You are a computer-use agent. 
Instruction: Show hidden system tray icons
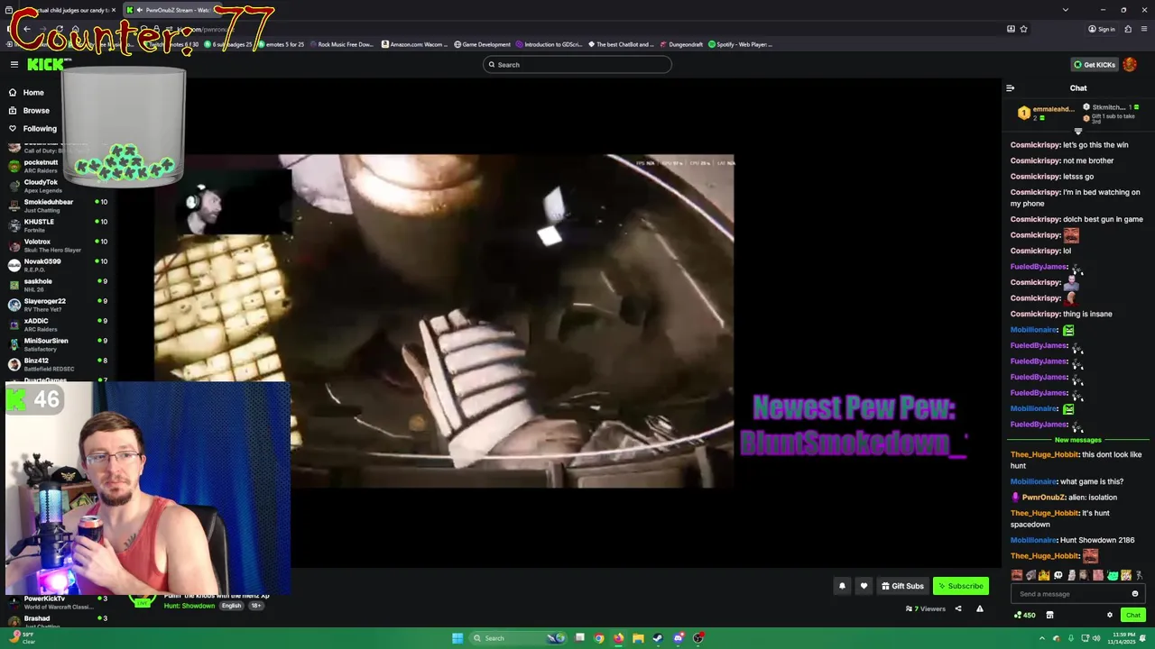1041,638
